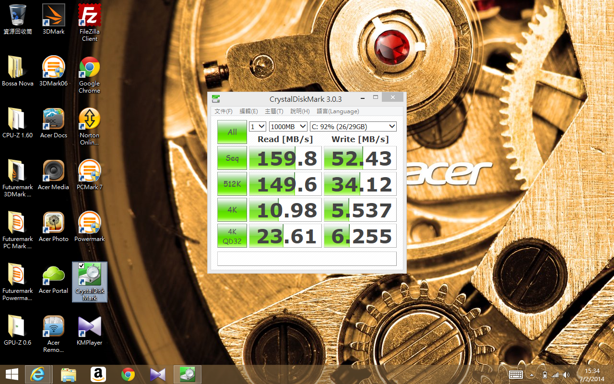
Task: Select the KMPlayer desktop shortcut
Action: [90, 330]
